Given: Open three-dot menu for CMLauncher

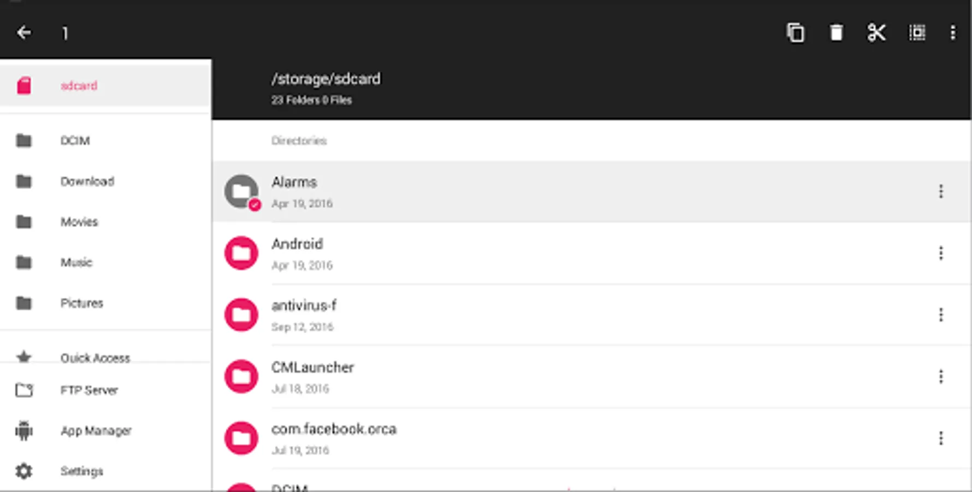Looking at the screenshot, I should click(941, 377).
